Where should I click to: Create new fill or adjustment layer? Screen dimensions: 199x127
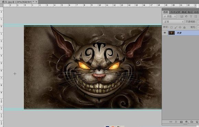coord(187,122)
